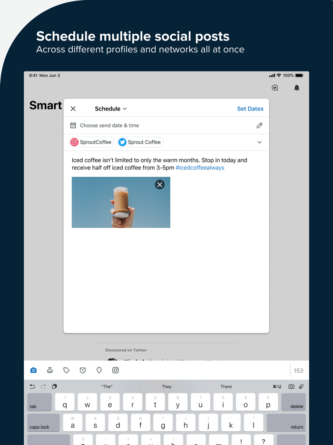
Task: Tap the caps lock key
Action: point(44,423)
